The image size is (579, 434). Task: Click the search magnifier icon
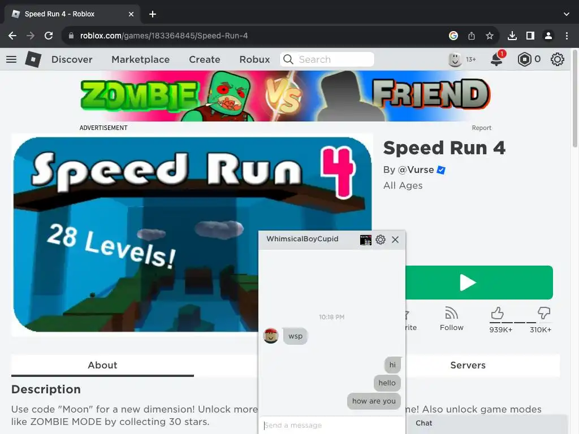click(288, 59)
